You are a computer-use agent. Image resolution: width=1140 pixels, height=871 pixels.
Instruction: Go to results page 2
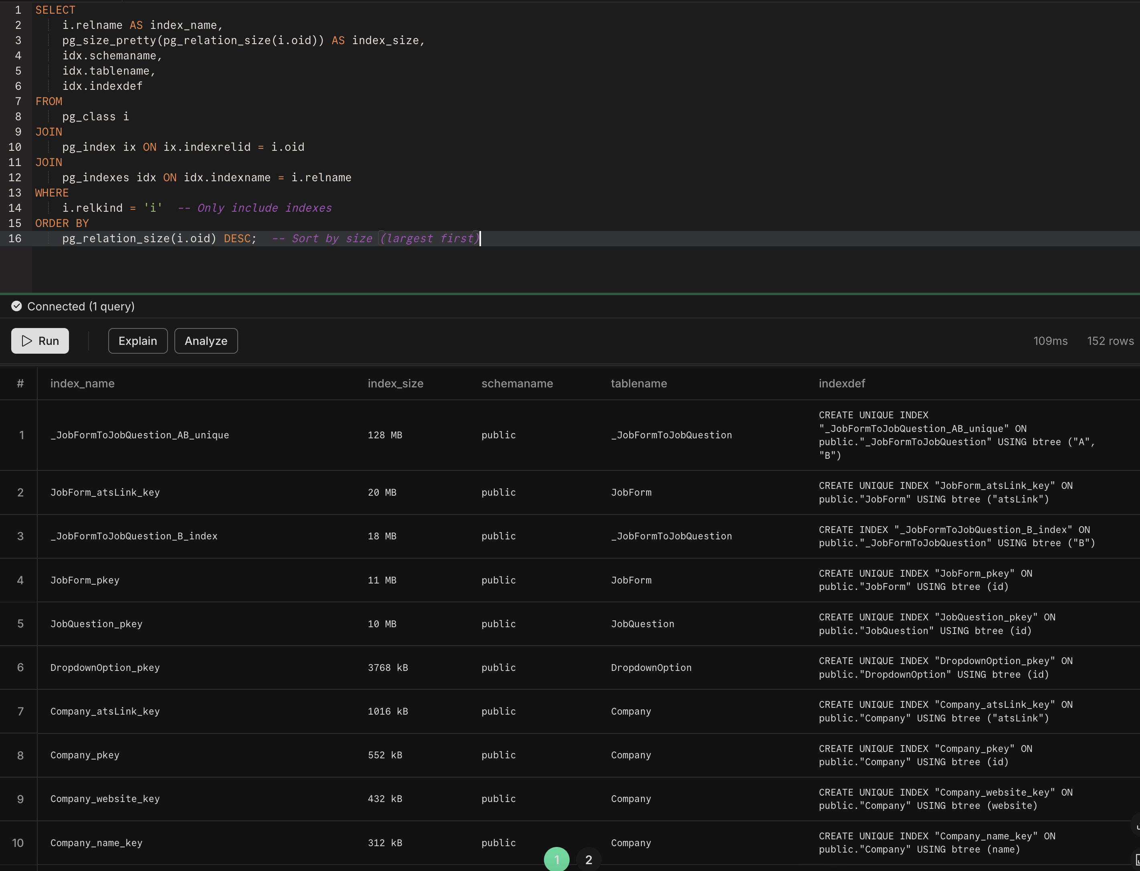[588, 860]
